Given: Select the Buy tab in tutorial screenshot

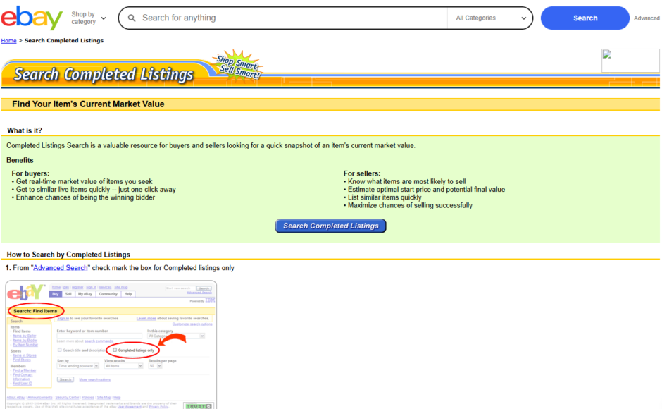Looking at the screenshot, I should pyautogui.click(x=56, y=294).
